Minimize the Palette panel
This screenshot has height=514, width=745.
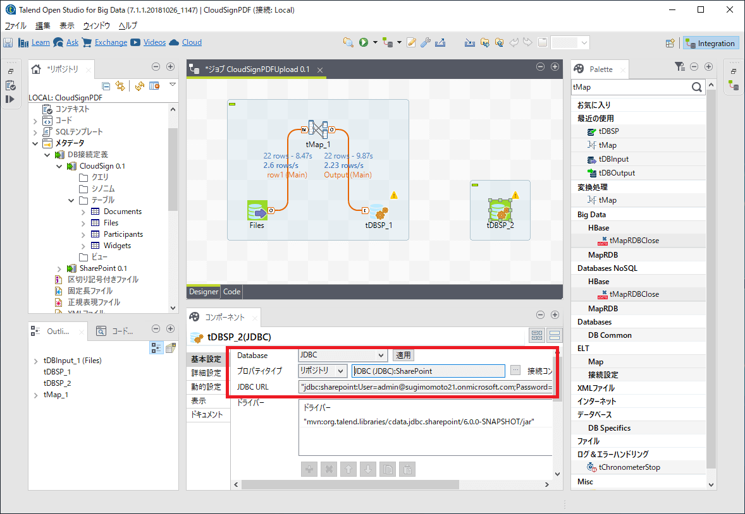[x=694, y=67]
